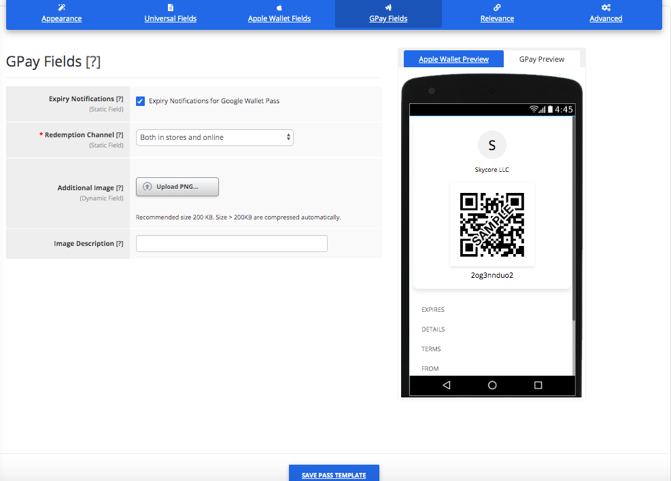Click Save Pass Template button
671x481 pixels.
[x=334, y=474]
